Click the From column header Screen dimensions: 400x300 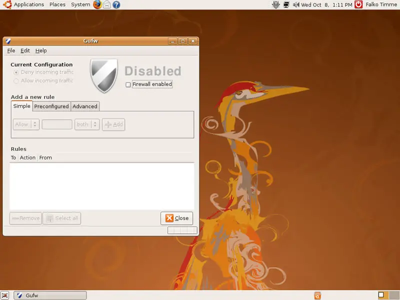click(x=45, y=157)
